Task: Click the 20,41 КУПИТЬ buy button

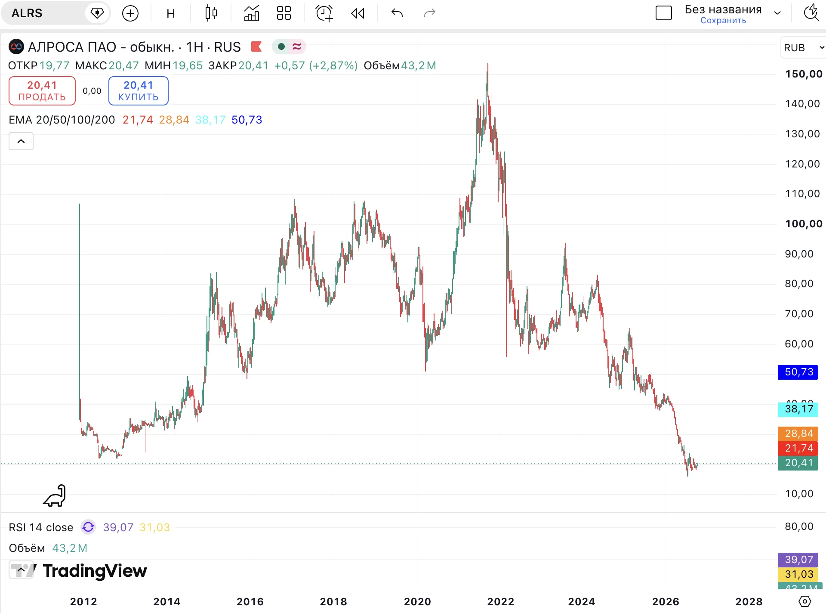Action: point(139,91)
